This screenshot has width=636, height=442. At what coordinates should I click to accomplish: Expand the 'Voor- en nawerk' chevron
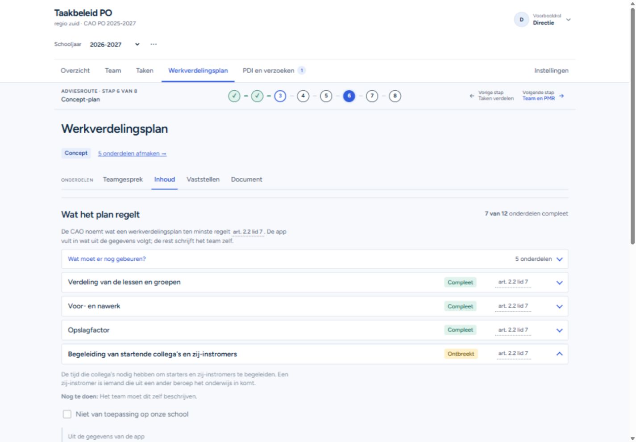tap(560, 307)
